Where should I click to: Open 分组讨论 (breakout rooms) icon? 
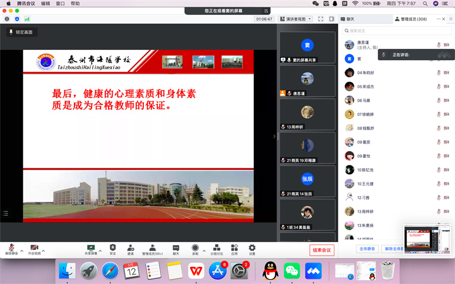(x=216, y=248)
